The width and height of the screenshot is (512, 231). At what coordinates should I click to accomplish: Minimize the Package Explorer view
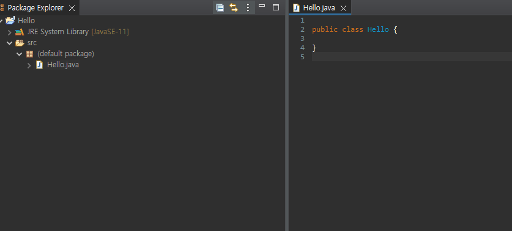point(262,5)
